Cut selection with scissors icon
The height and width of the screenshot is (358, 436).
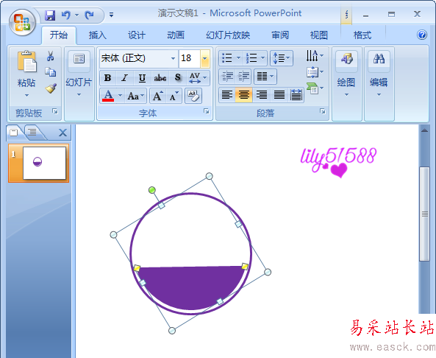50,56
